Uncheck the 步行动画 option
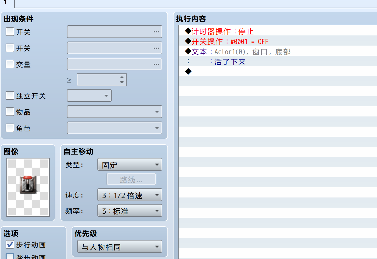This screenshot has height=259, width=377. [x=10, y=244]
